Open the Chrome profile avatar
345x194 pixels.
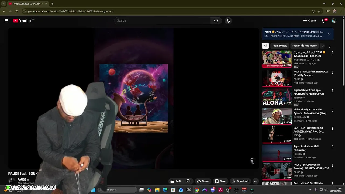[x=334, y=11]
